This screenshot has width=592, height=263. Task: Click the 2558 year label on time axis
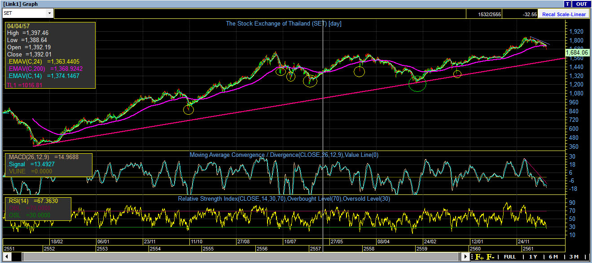point(369,249)
